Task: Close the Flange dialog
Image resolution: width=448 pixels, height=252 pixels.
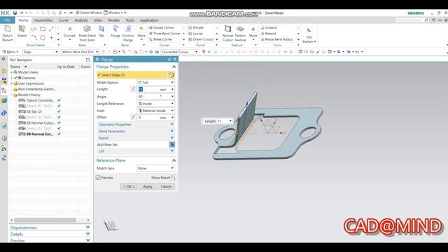Action: coord(174,59)
